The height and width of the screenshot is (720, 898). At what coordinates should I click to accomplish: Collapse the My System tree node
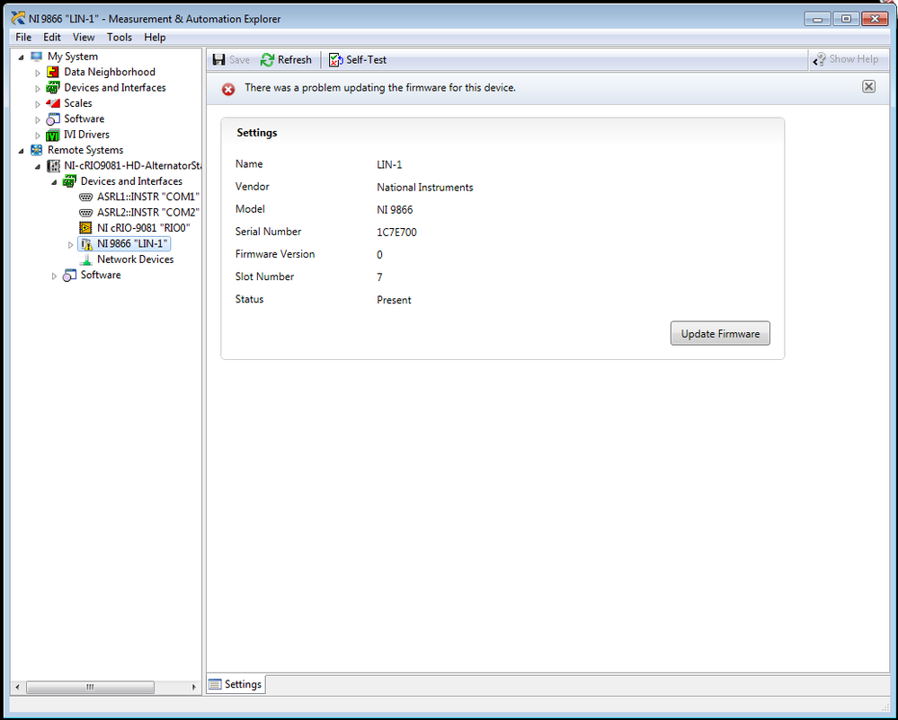[x=22, y=57]
